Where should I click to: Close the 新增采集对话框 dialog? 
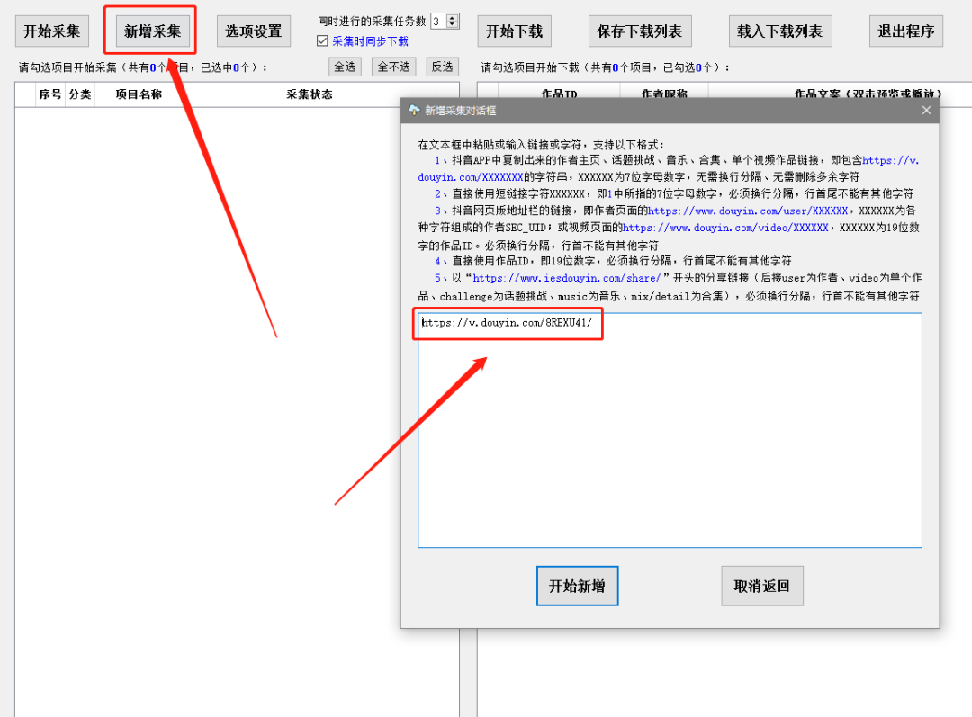926,111
